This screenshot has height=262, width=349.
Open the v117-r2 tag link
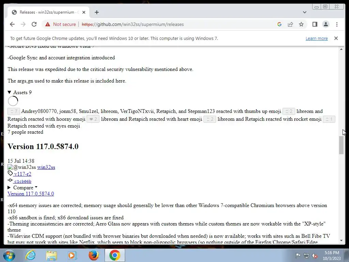(x=22, y=174)
